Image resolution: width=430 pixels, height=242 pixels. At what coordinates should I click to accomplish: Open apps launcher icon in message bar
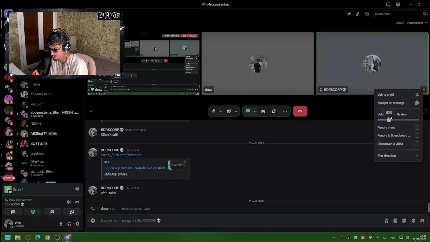tap(422, 220)
